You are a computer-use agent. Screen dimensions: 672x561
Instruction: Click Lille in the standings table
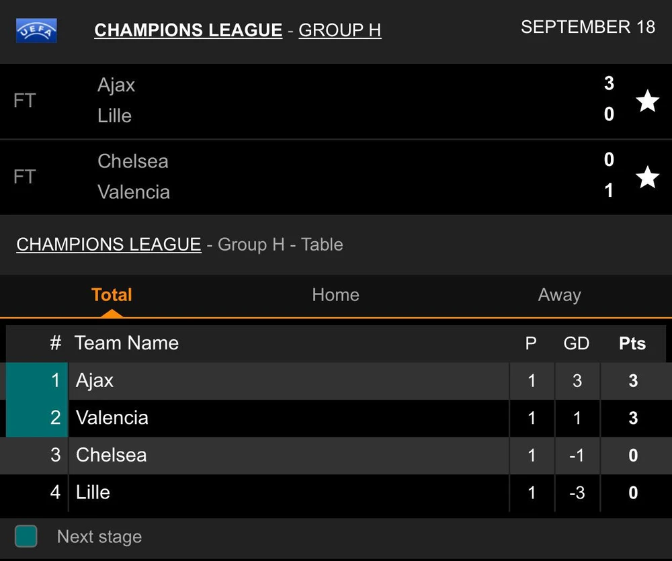(x=93, y=492)
